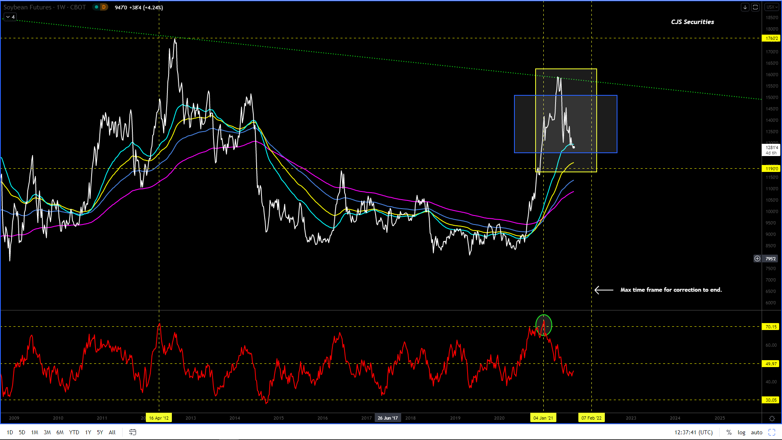Click the chart settings gear icon
The width and height of the screenshot is (782, 440).
(x=772, y=418)
